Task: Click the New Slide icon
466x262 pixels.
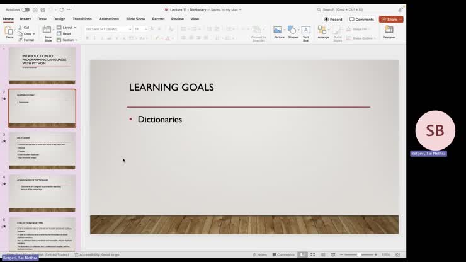Action: click(48, 30)
